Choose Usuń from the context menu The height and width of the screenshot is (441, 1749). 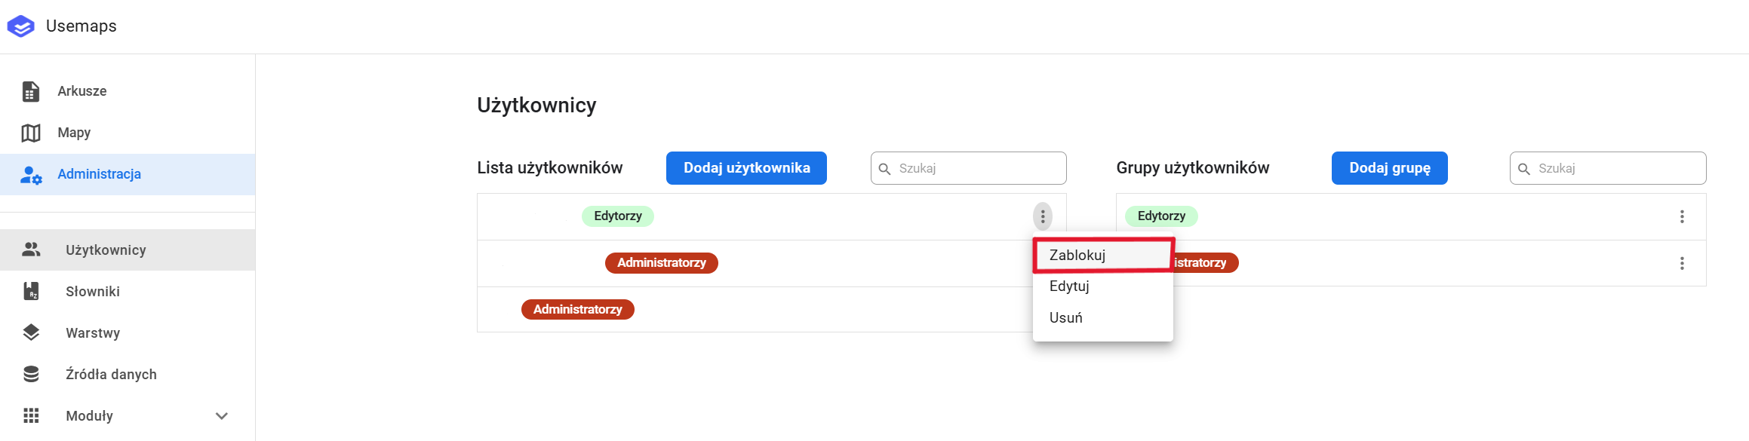(1066, 318)
